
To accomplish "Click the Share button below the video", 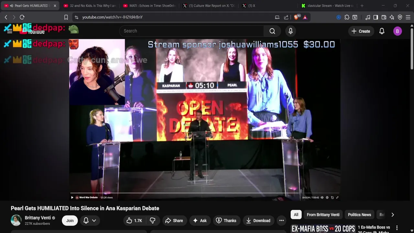I will (174, 220).
